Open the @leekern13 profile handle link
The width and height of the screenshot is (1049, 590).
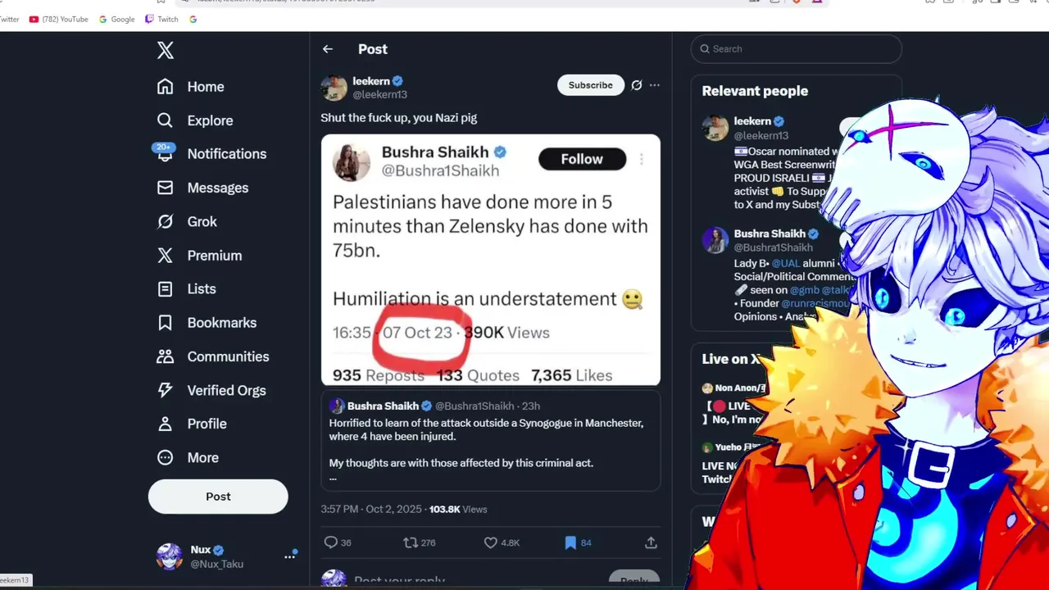pos(379,95)
